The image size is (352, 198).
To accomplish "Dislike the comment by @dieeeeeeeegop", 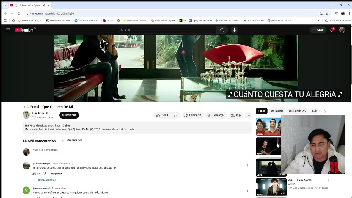I will [45, 174].
